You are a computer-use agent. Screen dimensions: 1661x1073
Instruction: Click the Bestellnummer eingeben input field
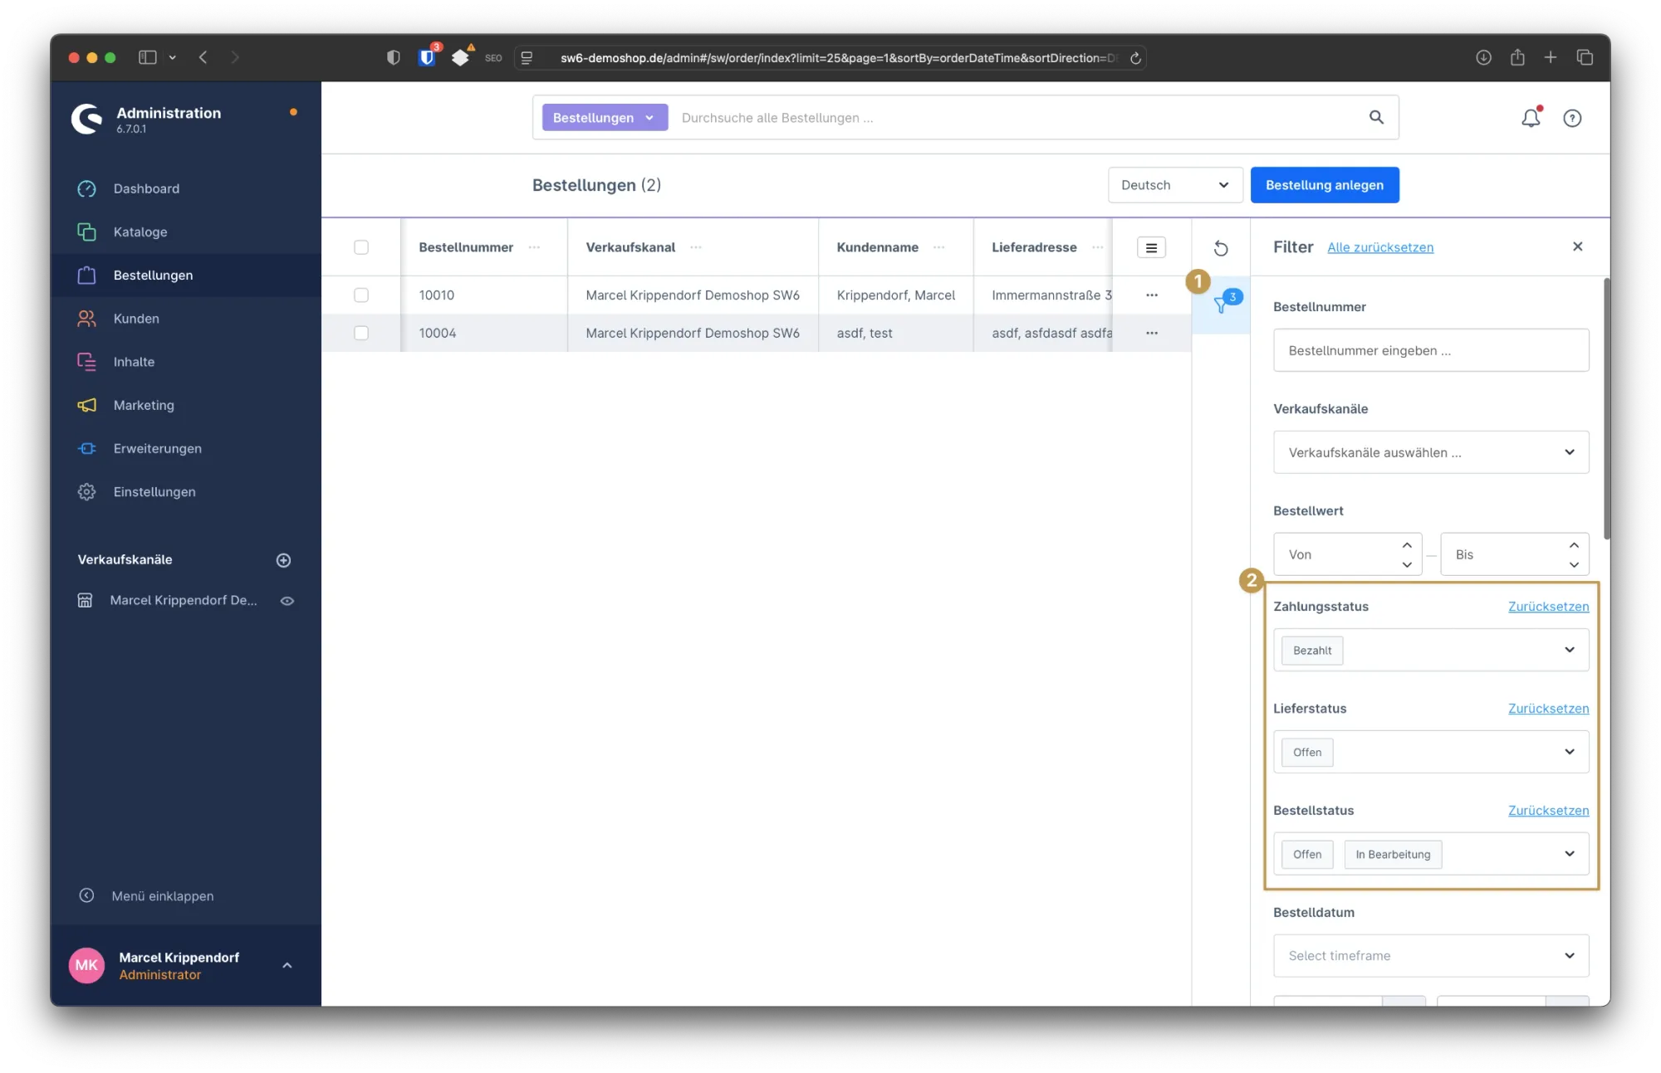[1430, 350]
